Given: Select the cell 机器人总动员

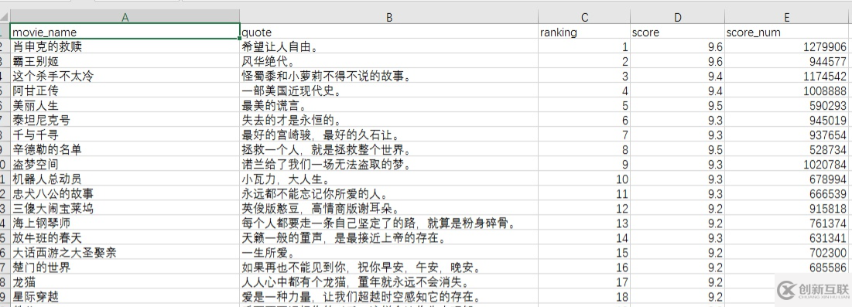Looking at the screenshot, I should 125,179.
